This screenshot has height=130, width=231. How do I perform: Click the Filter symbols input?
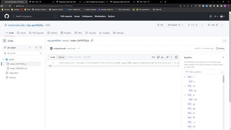[x=204, y=72]
